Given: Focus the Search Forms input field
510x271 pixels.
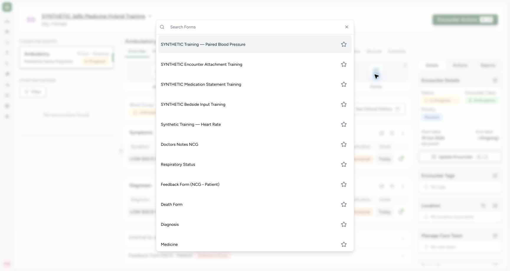Looking at the screenshot, I should (255, 27).
